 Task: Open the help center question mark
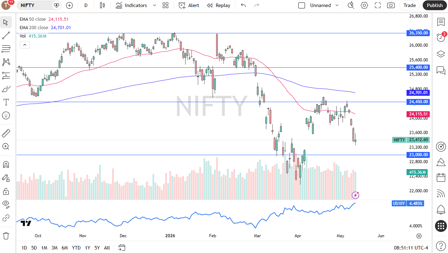(441, 246)
